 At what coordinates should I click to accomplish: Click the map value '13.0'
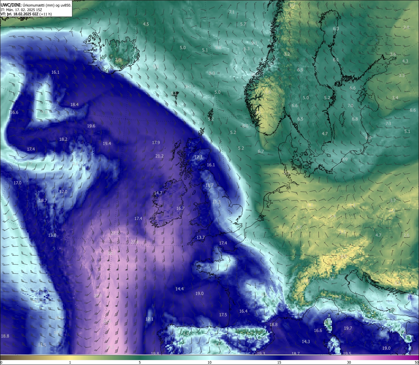point(52,235)
